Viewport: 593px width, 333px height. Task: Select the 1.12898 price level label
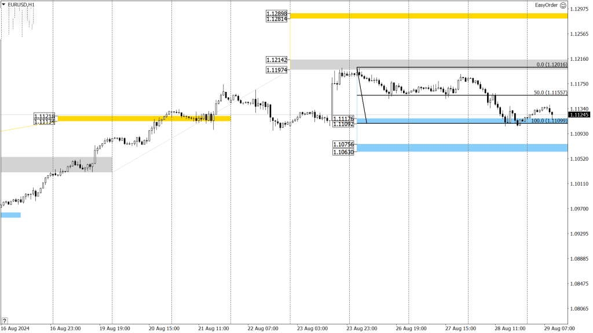pyautogui.click(x=277, y=14)
